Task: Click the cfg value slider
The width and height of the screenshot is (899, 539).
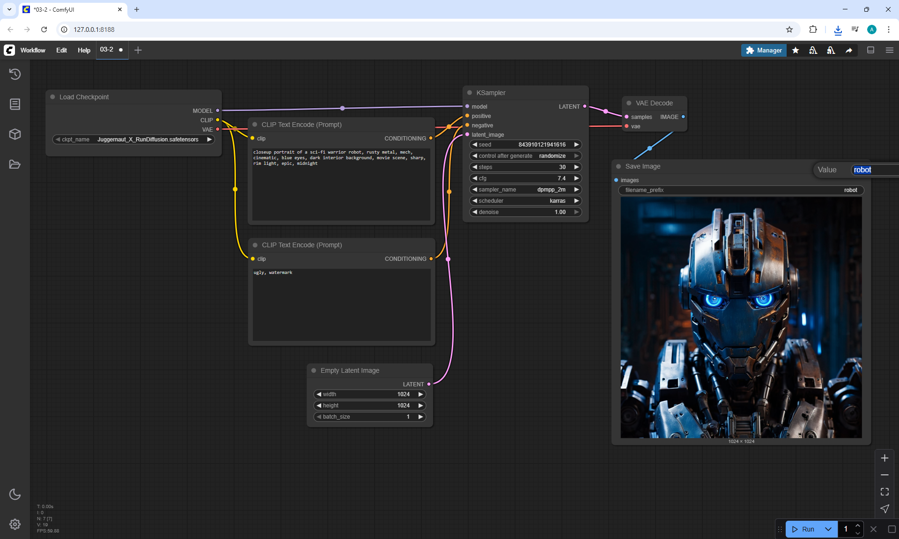Action: coord(525,178)
